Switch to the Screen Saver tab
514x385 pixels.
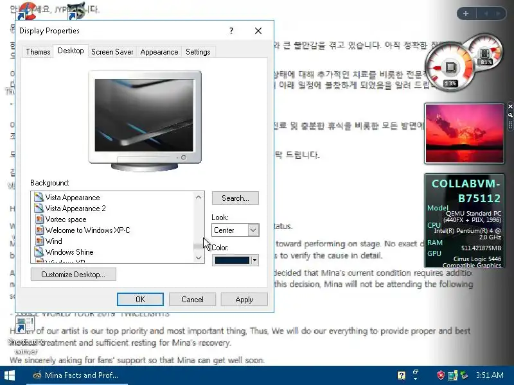pyautogui.click(x=112, y=52)
